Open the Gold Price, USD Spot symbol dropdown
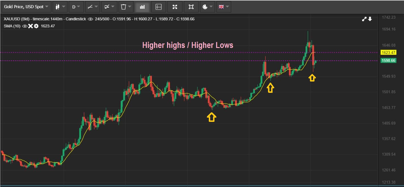 pyautogui.click(x=26, y=7)
